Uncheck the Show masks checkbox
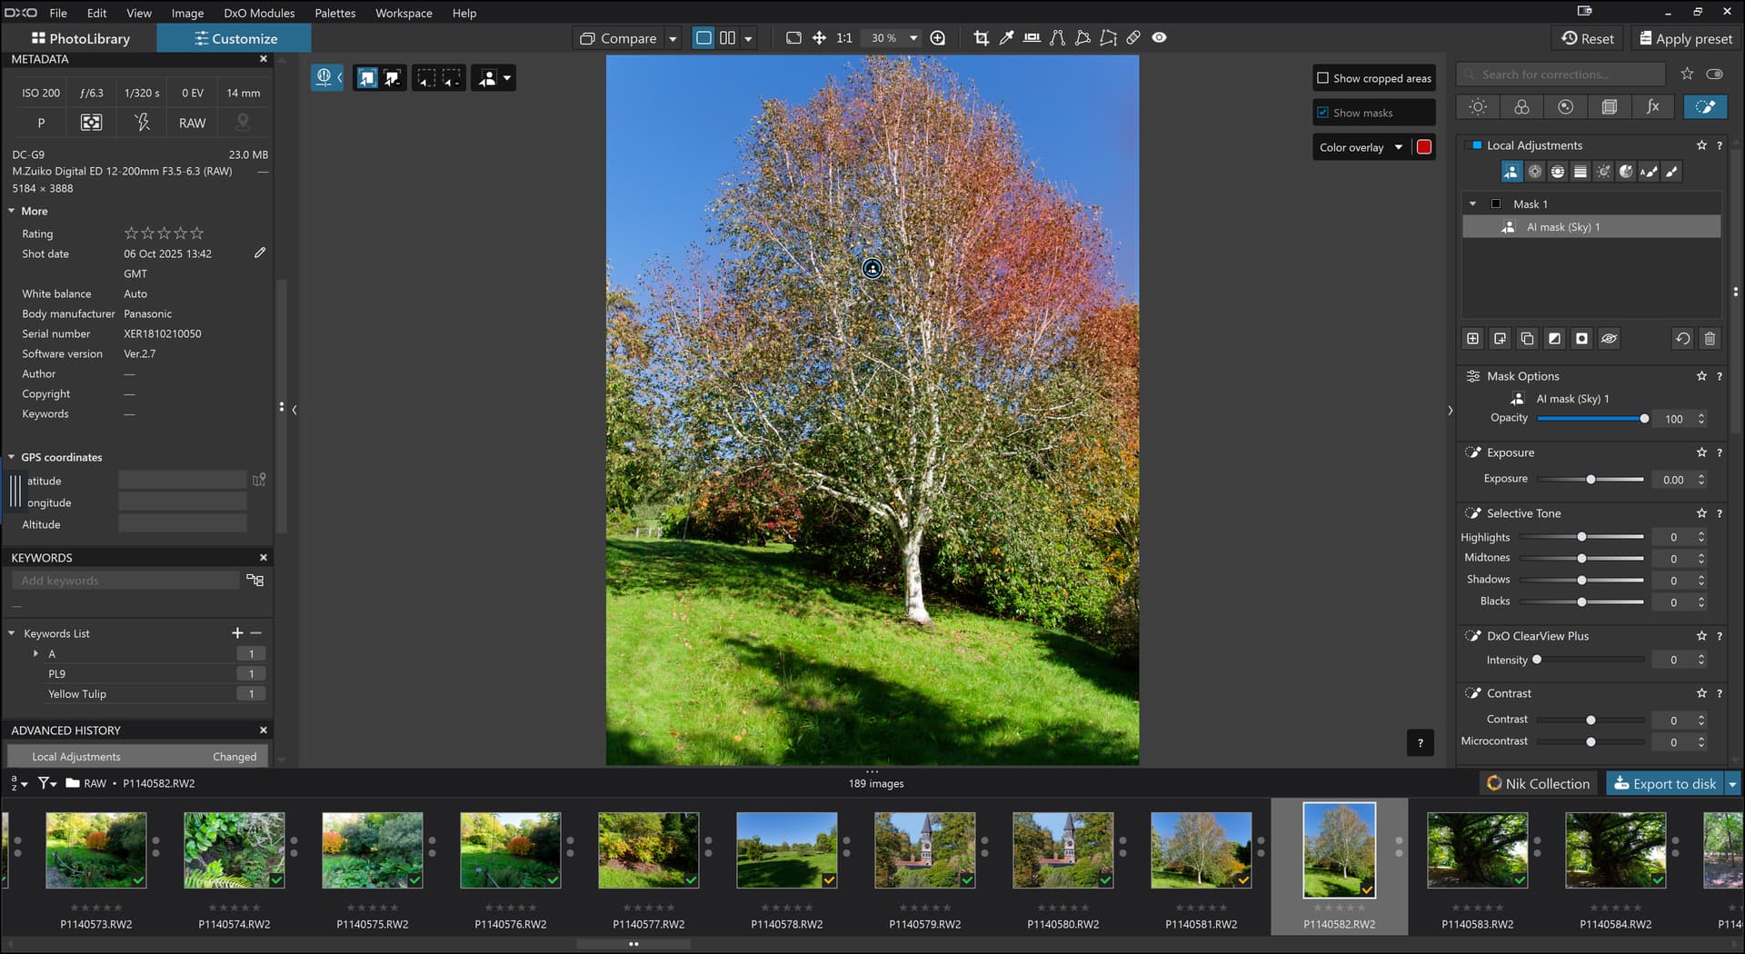The height and width of the screenshot is (954, 1745). [1323, 113]
